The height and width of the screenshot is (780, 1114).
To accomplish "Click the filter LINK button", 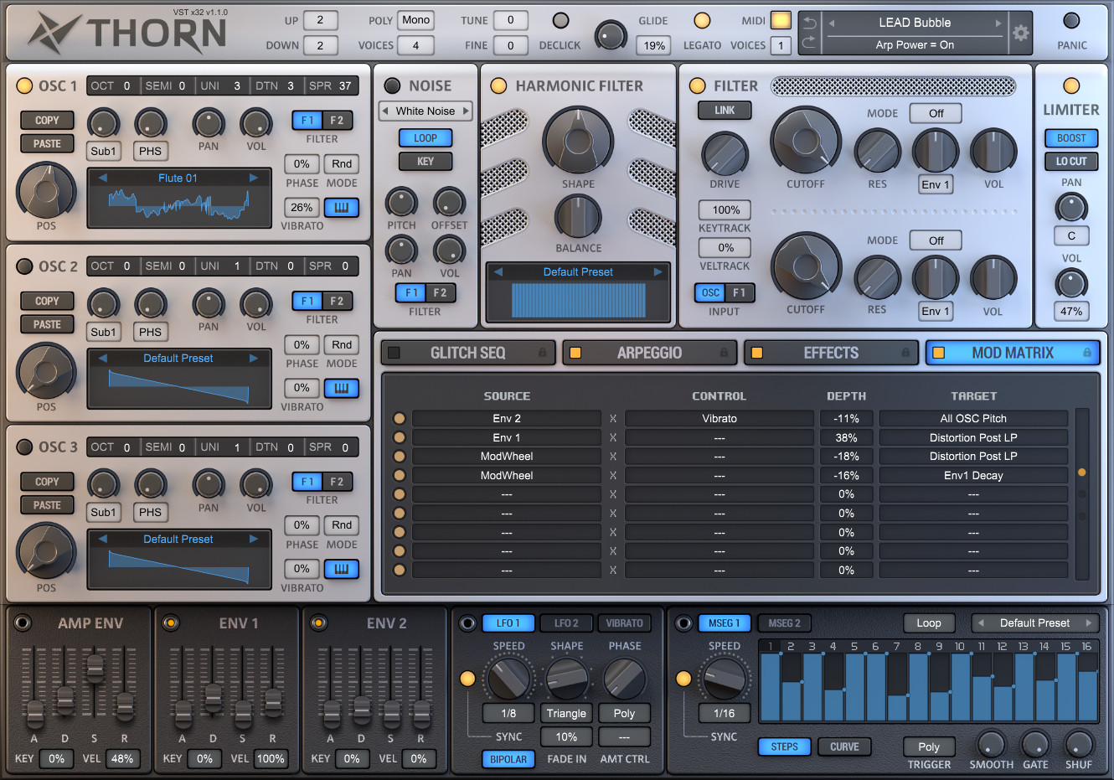I will pyautogui.click(x=725, y=111).
